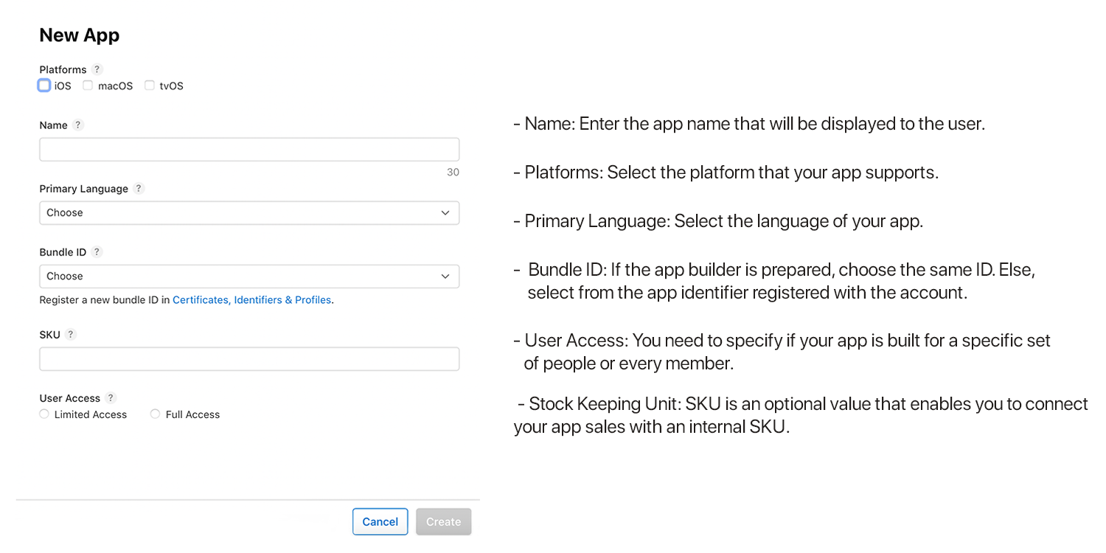Click the 'Stock Keeping Unit' description text
1106x553 pixels.
[x=801, y=415]
